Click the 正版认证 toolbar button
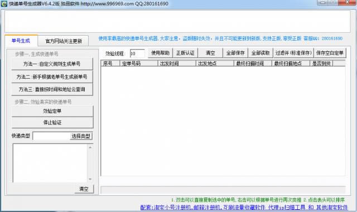This screenshot has width=357, height=212. pyautogui.click(x=185, y=53)
